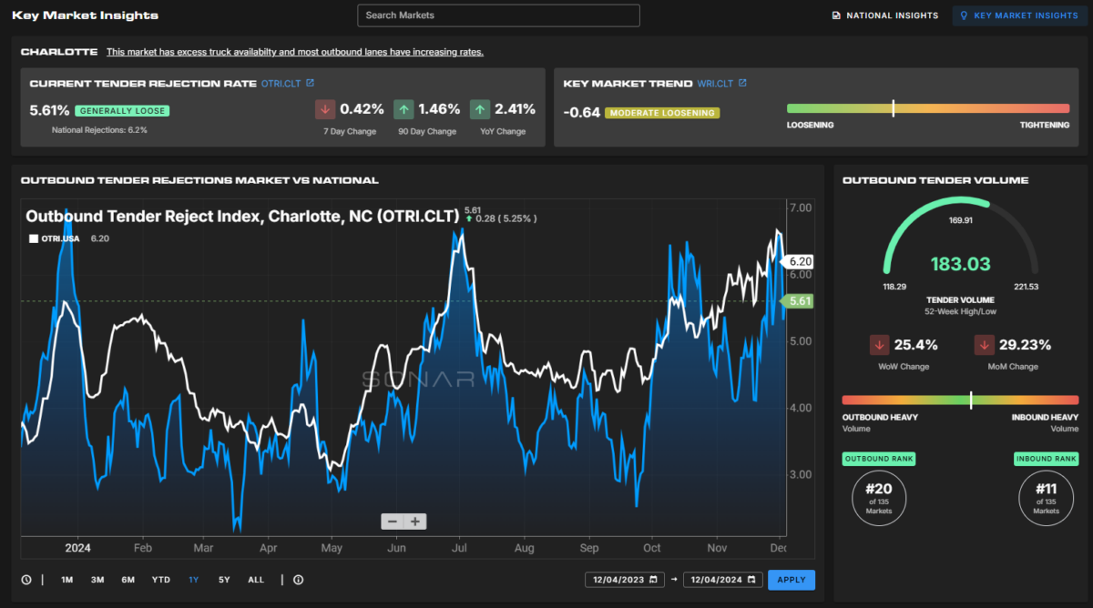Click the info icon beside ALL range
The image size is (1093, 608).
coord(298,580)
